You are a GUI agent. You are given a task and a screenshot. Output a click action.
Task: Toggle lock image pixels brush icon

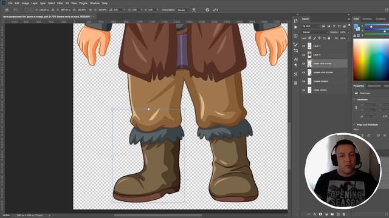(315, 38)
